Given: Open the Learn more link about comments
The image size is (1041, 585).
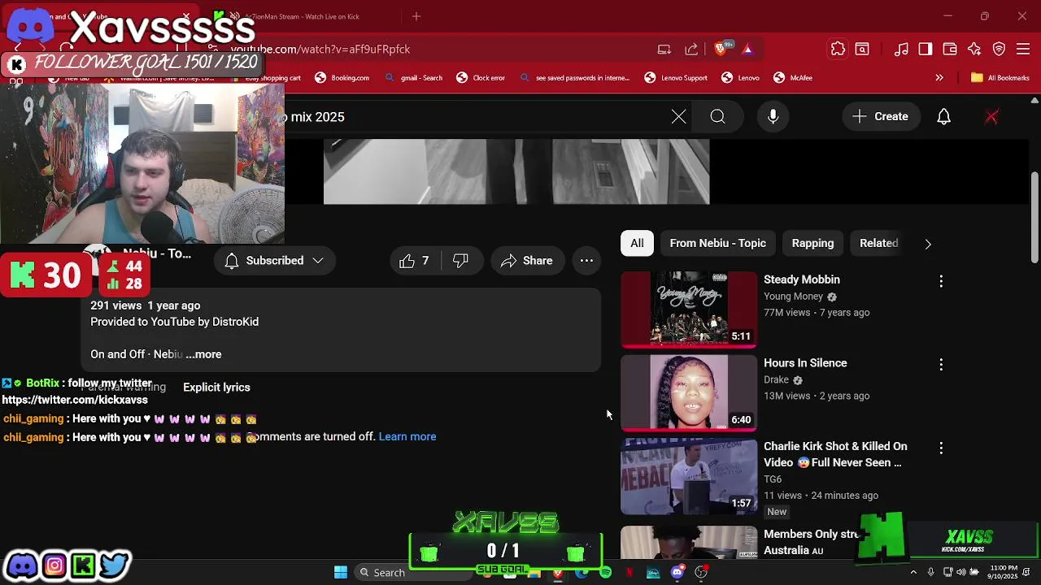Looking at the screenshot, I should click(x=407, y=437).
